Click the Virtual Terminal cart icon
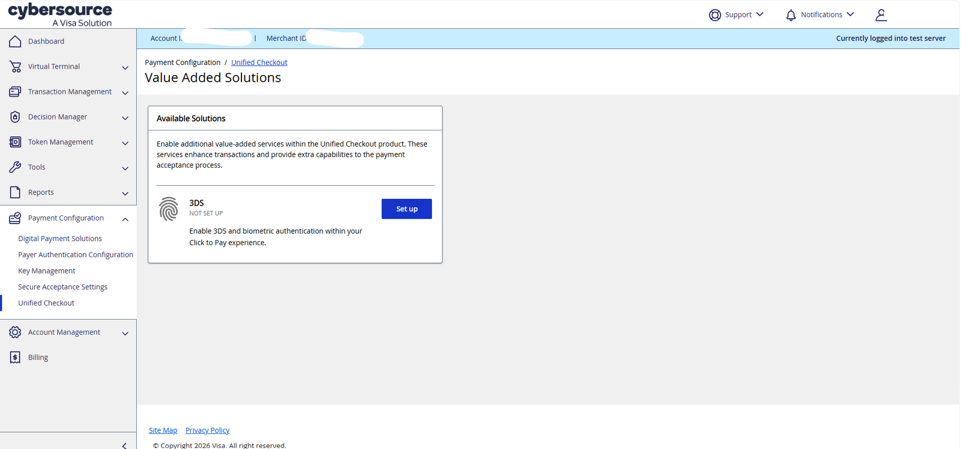The image size is (961, 449). (x=15, y=67)
